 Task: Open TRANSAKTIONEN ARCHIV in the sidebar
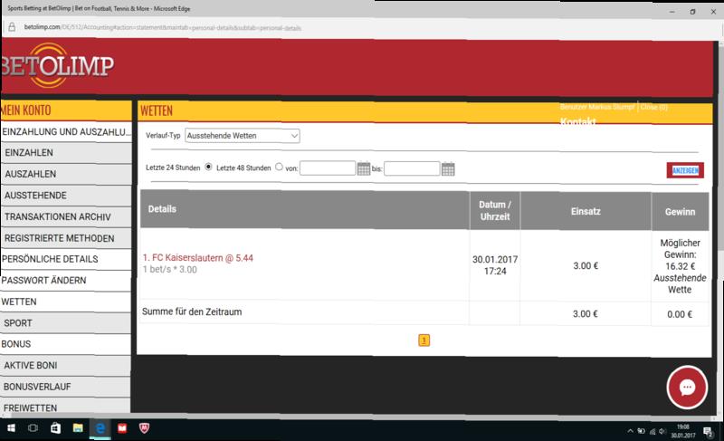(66, 217)
